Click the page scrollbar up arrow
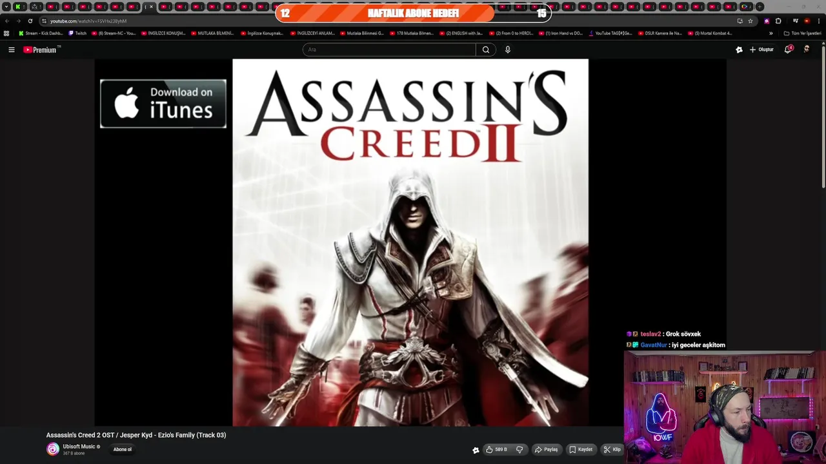 pos(823,44)
